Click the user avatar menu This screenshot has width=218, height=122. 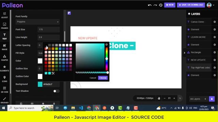211,5
